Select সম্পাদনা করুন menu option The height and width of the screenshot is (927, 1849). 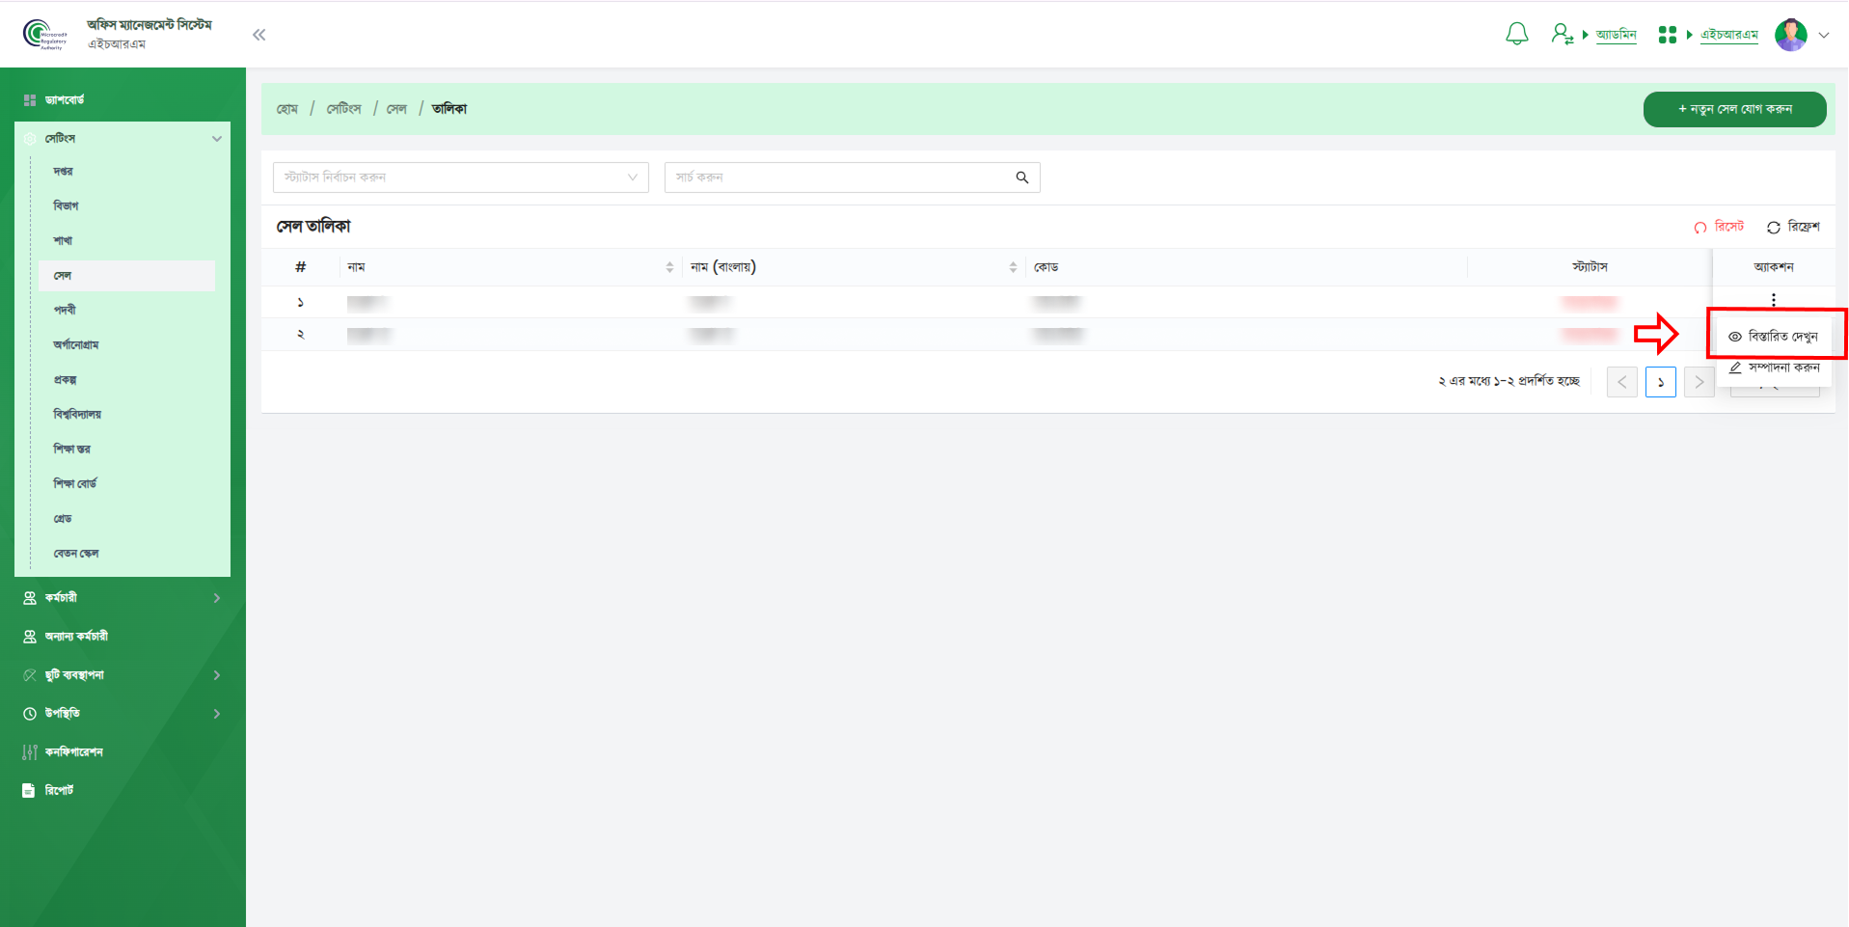[1775, 368]
